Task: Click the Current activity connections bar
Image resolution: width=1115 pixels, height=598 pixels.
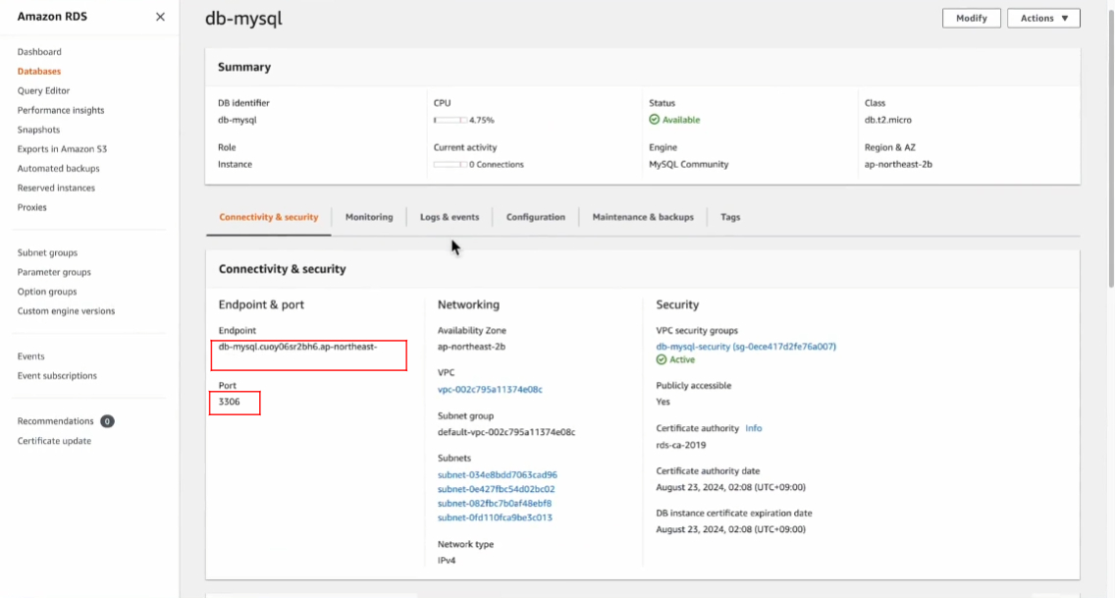Action: (x=451, y=164)
